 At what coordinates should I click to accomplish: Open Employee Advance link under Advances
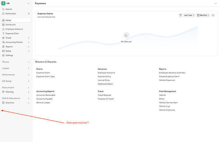(106, 73)
